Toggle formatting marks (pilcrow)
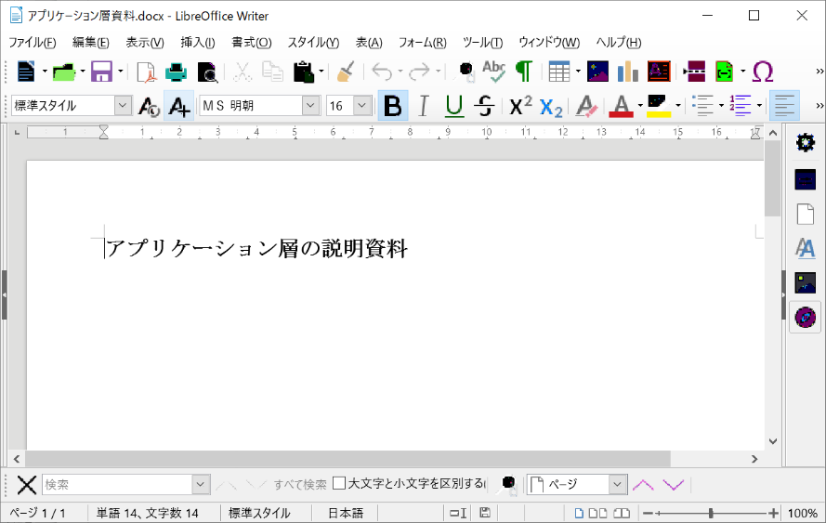This screenshot has height=523, width=826. tap(524, 72)
